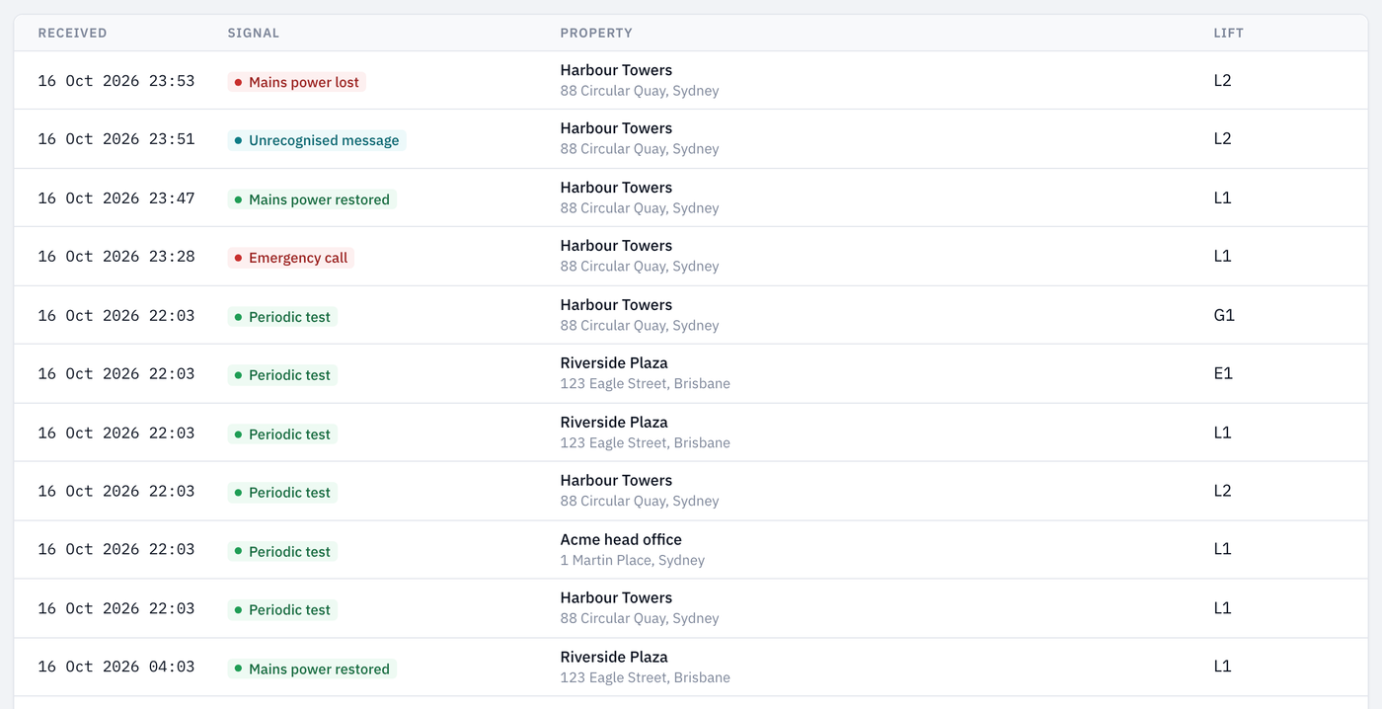Click 'Periodic test' badge for Harbour Towers L1

point(282,610)
